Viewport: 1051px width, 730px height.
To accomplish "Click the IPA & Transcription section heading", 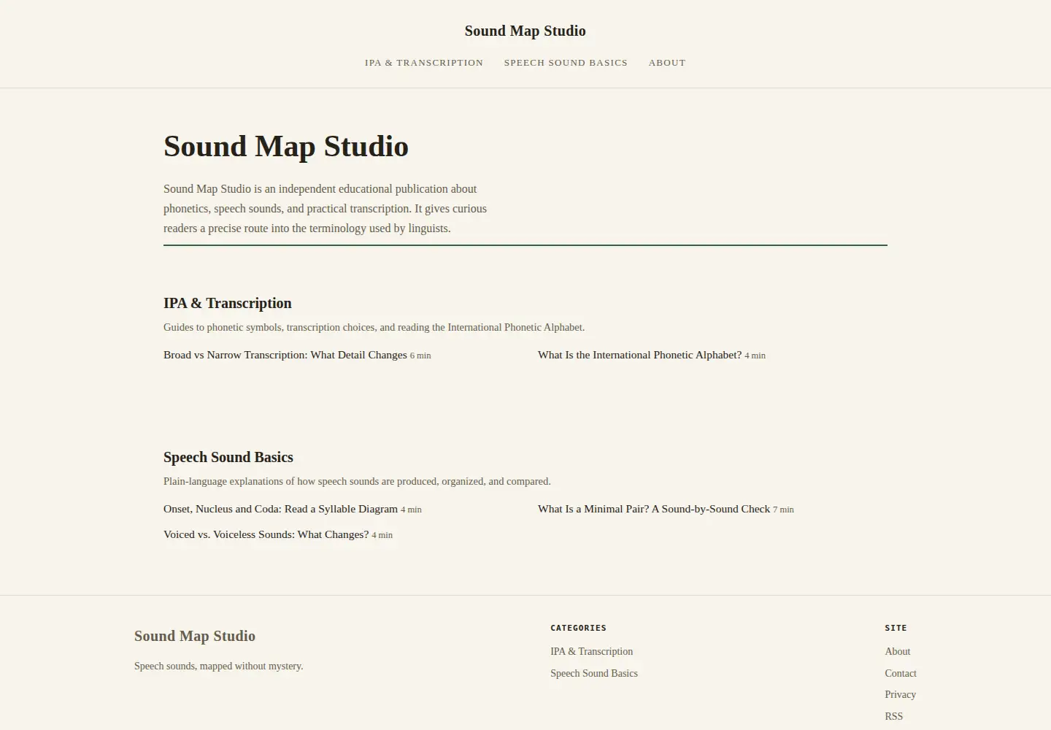I will (228, 303).
